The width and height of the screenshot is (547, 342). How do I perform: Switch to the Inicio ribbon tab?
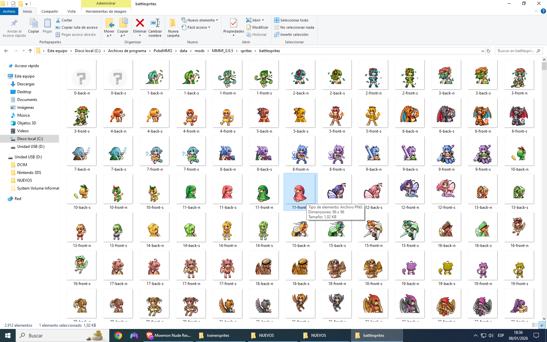27,11
